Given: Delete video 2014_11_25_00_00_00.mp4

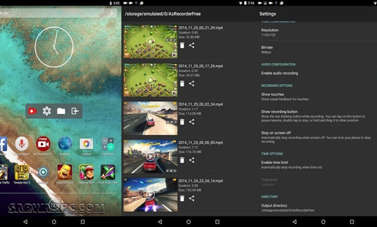Looking at the screenshot, I should click(x=182, y=160).
